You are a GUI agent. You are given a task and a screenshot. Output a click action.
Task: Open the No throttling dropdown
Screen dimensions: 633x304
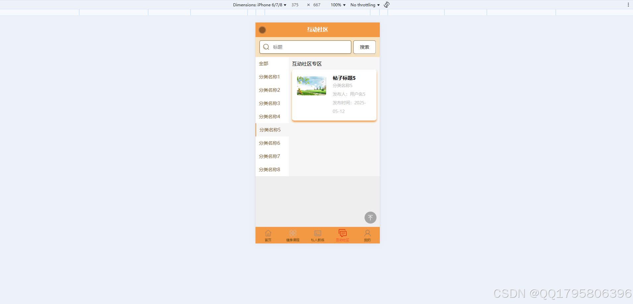(x=364, y=5)
